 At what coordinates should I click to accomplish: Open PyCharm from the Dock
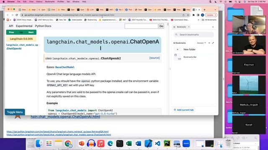point(167,143)
